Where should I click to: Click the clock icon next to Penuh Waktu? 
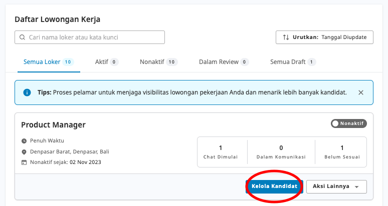24,141
